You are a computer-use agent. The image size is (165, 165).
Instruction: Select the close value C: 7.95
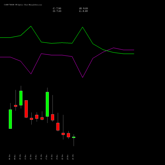(57, 9)
